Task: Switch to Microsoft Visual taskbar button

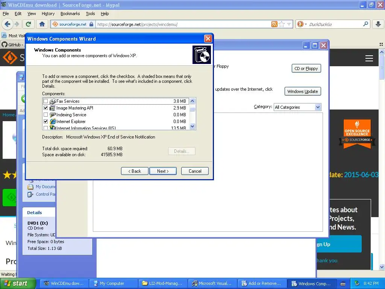Action: click(212, 284)
